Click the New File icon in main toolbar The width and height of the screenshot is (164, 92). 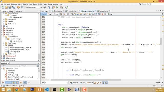tap(3, 7)
